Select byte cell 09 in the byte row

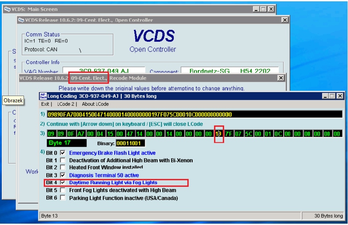[51, 134]
